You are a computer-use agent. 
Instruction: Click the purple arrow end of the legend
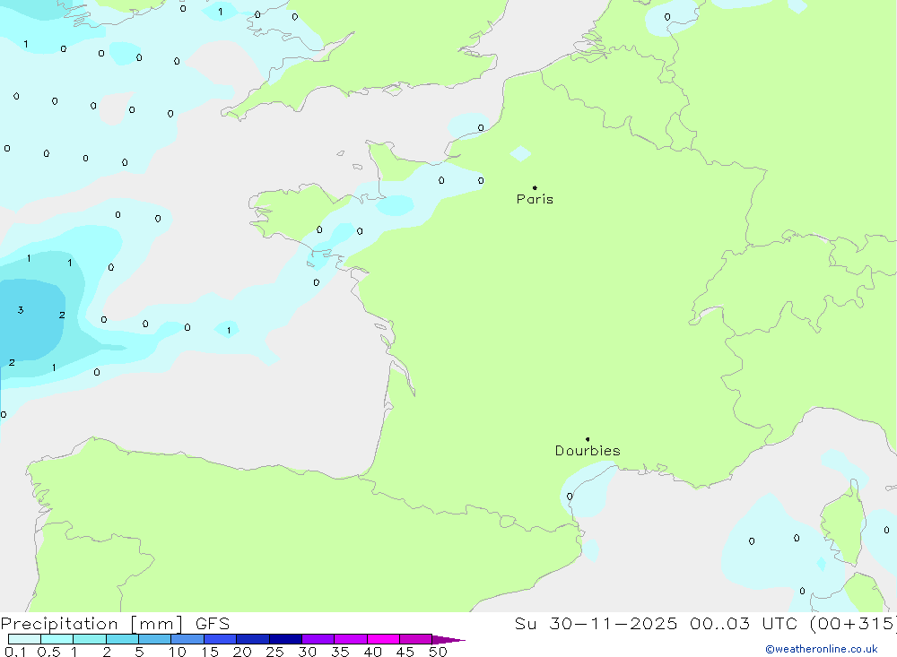click(x=448, y=639)
